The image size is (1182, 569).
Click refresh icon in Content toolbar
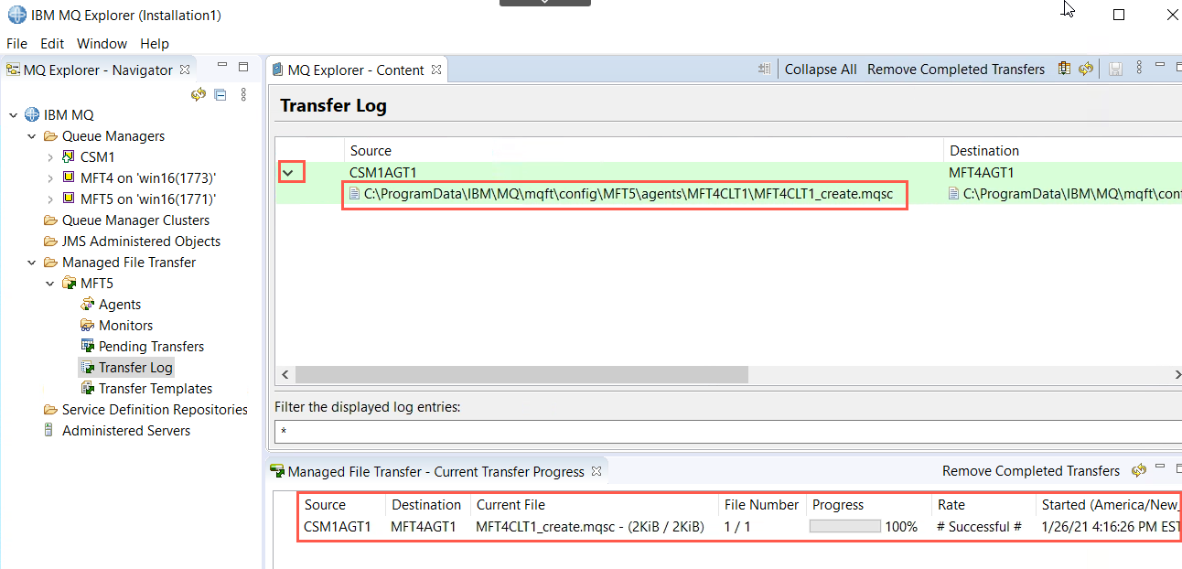(1086, 69)
